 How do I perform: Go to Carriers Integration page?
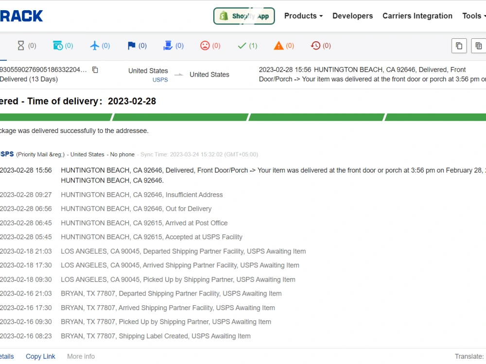coord(417,16)
